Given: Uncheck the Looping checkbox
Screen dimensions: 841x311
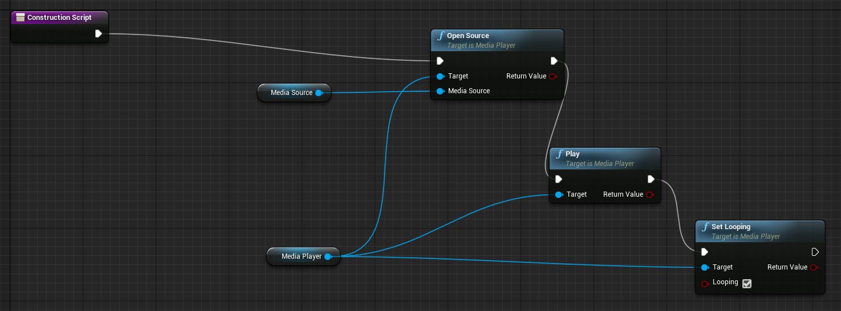Looking at the screenshot, I should click(x=747, y=283).
